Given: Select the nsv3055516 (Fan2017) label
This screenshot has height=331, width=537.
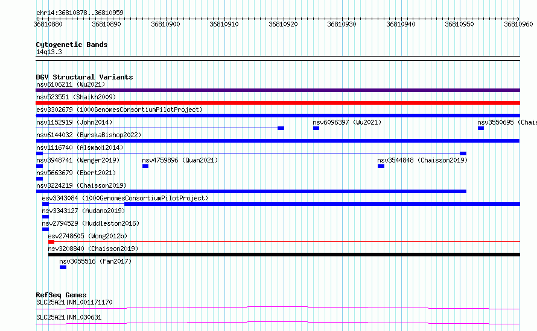Looking at the screenshot, I should point(95,261).
